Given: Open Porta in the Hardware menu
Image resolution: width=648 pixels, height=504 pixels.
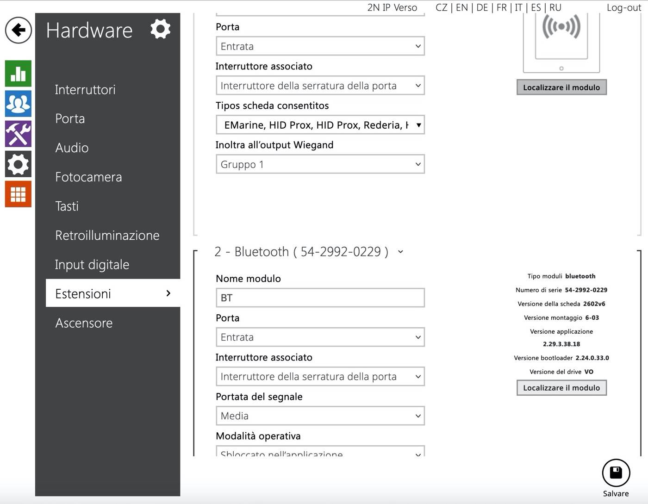Looking at the screenshot, I should click(70, 119).
